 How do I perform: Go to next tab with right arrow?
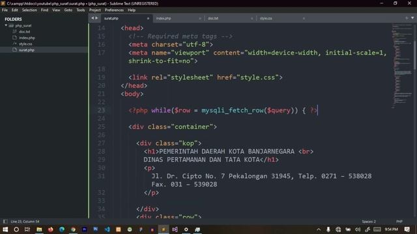tap(97, 18)
